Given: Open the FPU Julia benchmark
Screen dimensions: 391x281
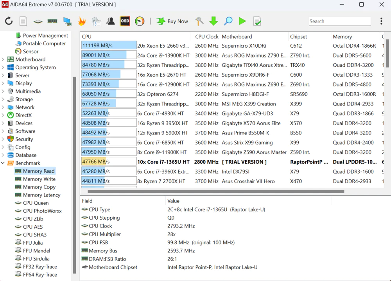Looking at the screenshot, I should (x=29, y=243).
